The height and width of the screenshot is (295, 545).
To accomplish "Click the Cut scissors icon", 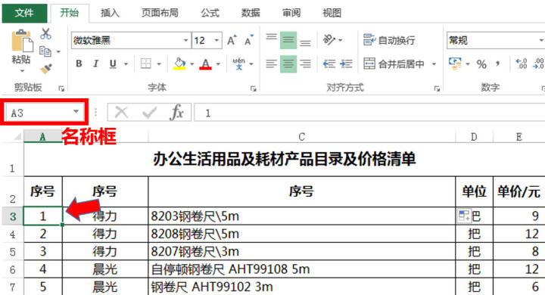I will pos(45,34).
